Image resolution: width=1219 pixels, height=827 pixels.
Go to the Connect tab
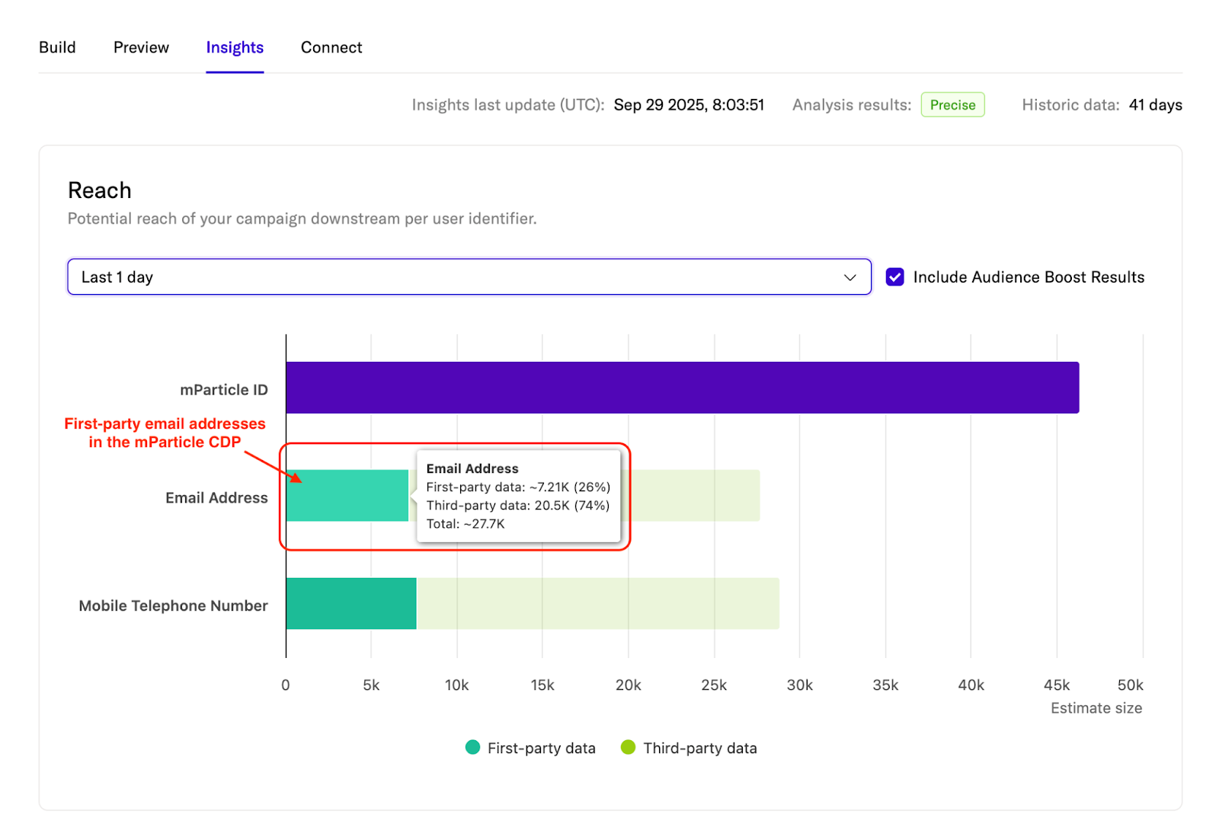(331, 47)
